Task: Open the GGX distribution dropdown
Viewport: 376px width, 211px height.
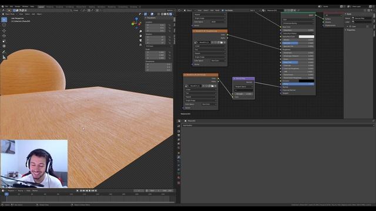Action: 298,19
